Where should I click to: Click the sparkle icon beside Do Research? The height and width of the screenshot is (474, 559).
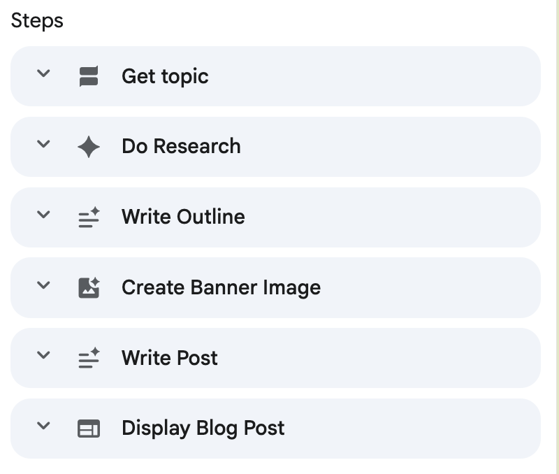(x=89, y=147)
